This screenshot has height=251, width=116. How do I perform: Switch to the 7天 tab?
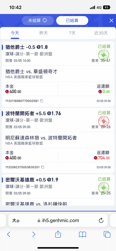pos(72,33)
